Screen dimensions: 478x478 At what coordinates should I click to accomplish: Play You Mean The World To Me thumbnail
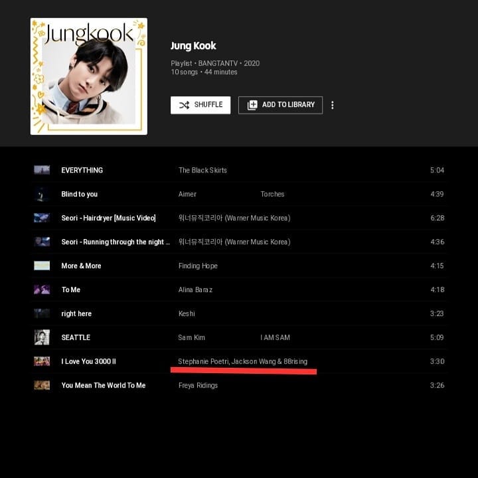42,385
